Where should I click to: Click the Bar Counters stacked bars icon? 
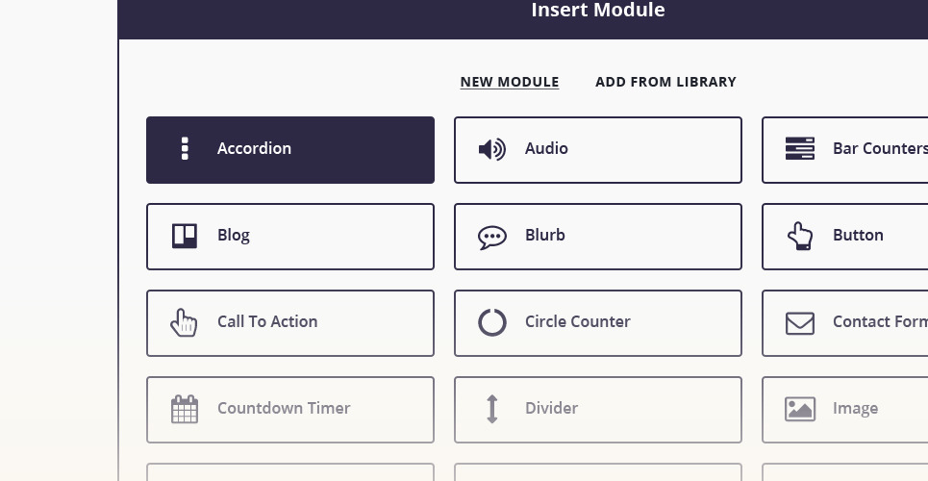click(x=799, y=149)
